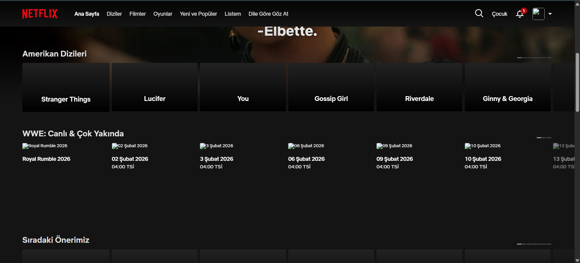The width and height of the screenshot is (580, 263).
Task: Click the Royal Rumble 2026 thumbnail image
Action: [x=45, y=146]
